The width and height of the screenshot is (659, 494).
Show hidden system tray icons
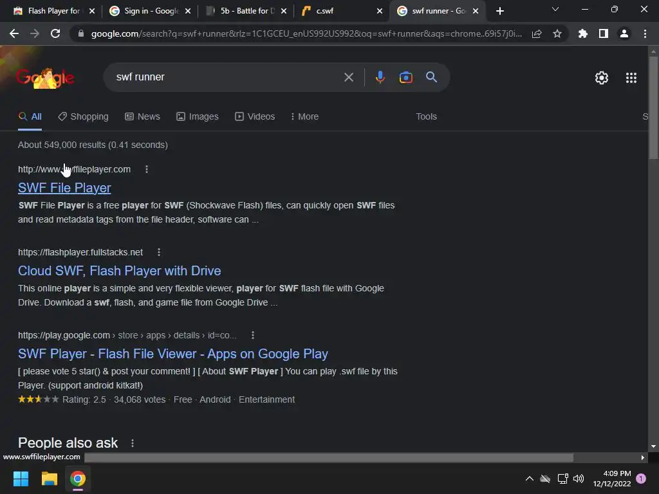click(530, 479)
